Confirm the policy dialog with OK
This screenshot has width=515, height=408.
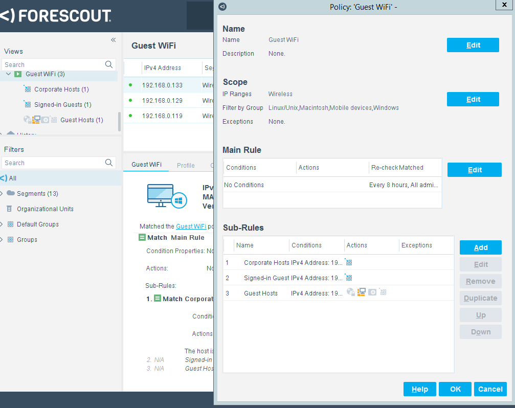(x=455, y=389)
